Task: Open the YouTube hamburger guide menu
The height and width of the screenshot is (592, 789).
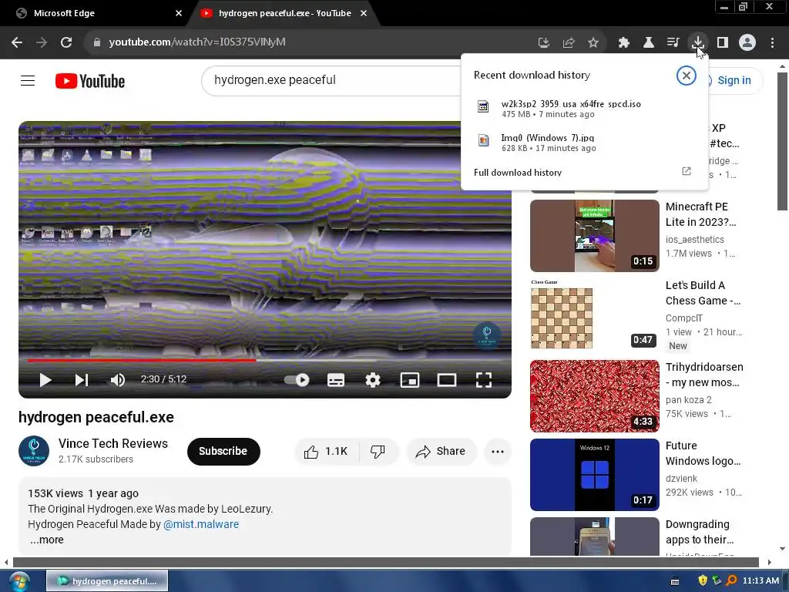Action: [x=28, y=80]
